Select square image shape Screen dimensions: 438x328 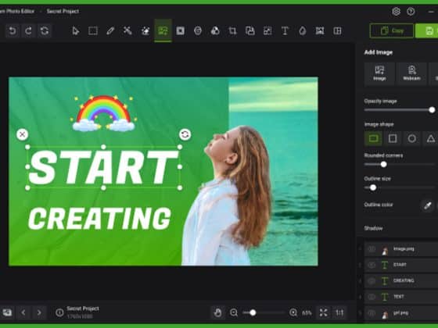[393, 138]
